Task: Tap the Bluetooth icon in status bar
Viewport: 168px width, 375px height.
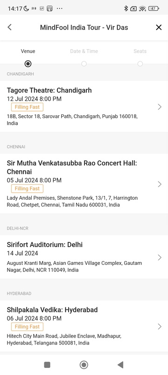Action: pos(126,8)
